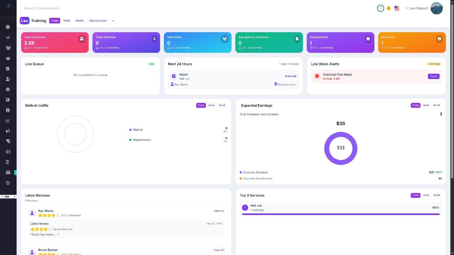Click the red critical alert icon
The width and height of the screenshot is (454, 255).
coord(317,76)
